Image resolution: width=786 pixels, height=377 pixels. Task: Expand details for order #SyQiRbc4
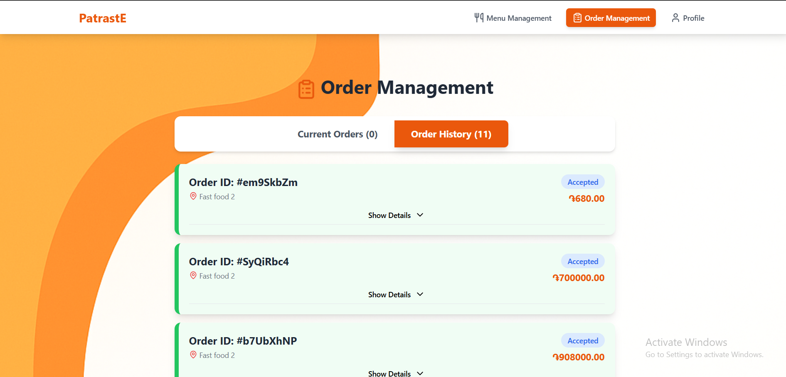pyautogui.click(x=395, y=294)
